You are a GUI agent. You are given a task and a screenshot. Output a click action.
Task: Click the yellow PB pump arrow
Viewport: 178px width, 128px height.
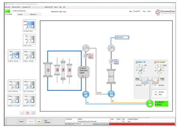155,80
